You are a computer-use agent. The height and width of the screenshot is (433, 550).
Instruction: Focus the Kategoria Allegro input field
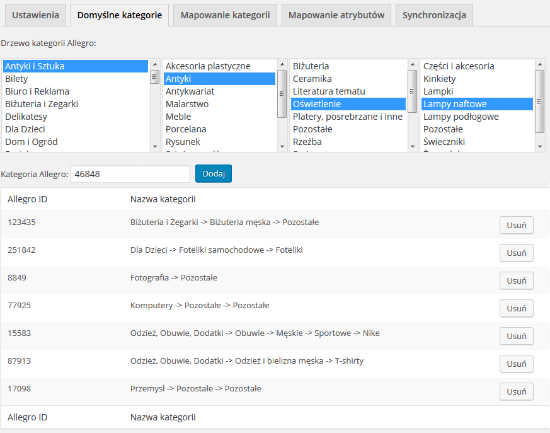pyautogui.click(x=130, y=174)
